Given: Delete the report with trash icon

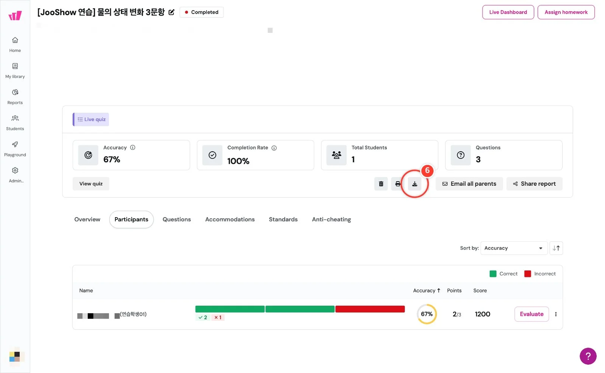Looking at the screenshot, I should point(381,184).
